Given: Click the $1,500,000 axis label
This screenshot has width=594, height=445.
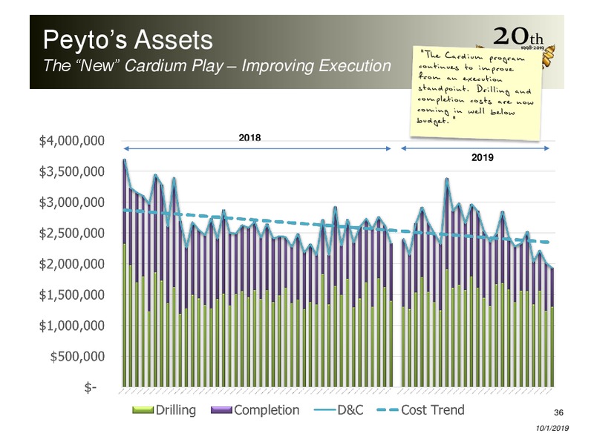Looking at the screenshot, I should (71, 294).
